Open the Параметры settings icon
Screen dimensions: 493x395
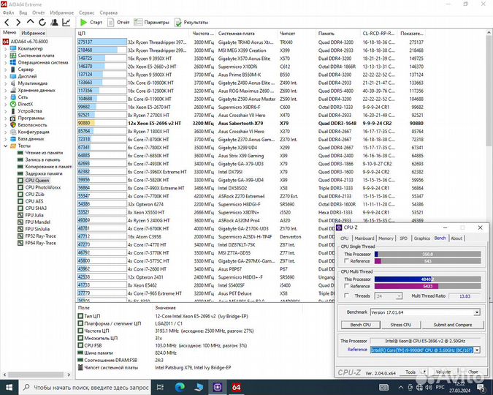point(138,23)
